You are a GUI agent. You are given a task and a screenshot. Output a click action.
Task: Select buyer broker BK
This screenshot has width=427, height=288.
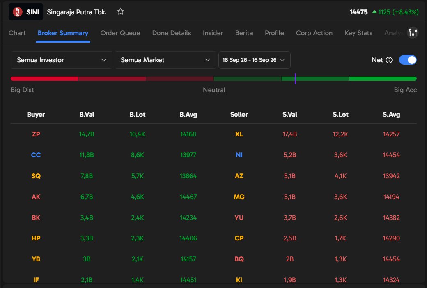[36, 218]
